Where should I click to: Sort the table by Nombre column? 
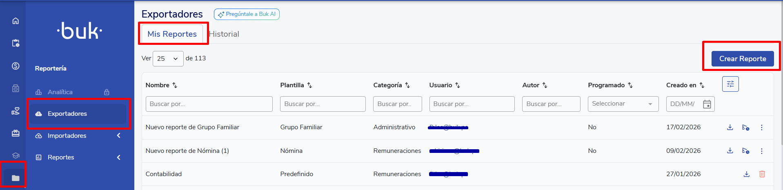coord(175,85)
